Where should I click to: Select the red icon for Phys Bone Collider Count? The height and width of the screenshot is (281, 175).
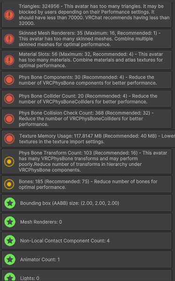coord(9,99)
